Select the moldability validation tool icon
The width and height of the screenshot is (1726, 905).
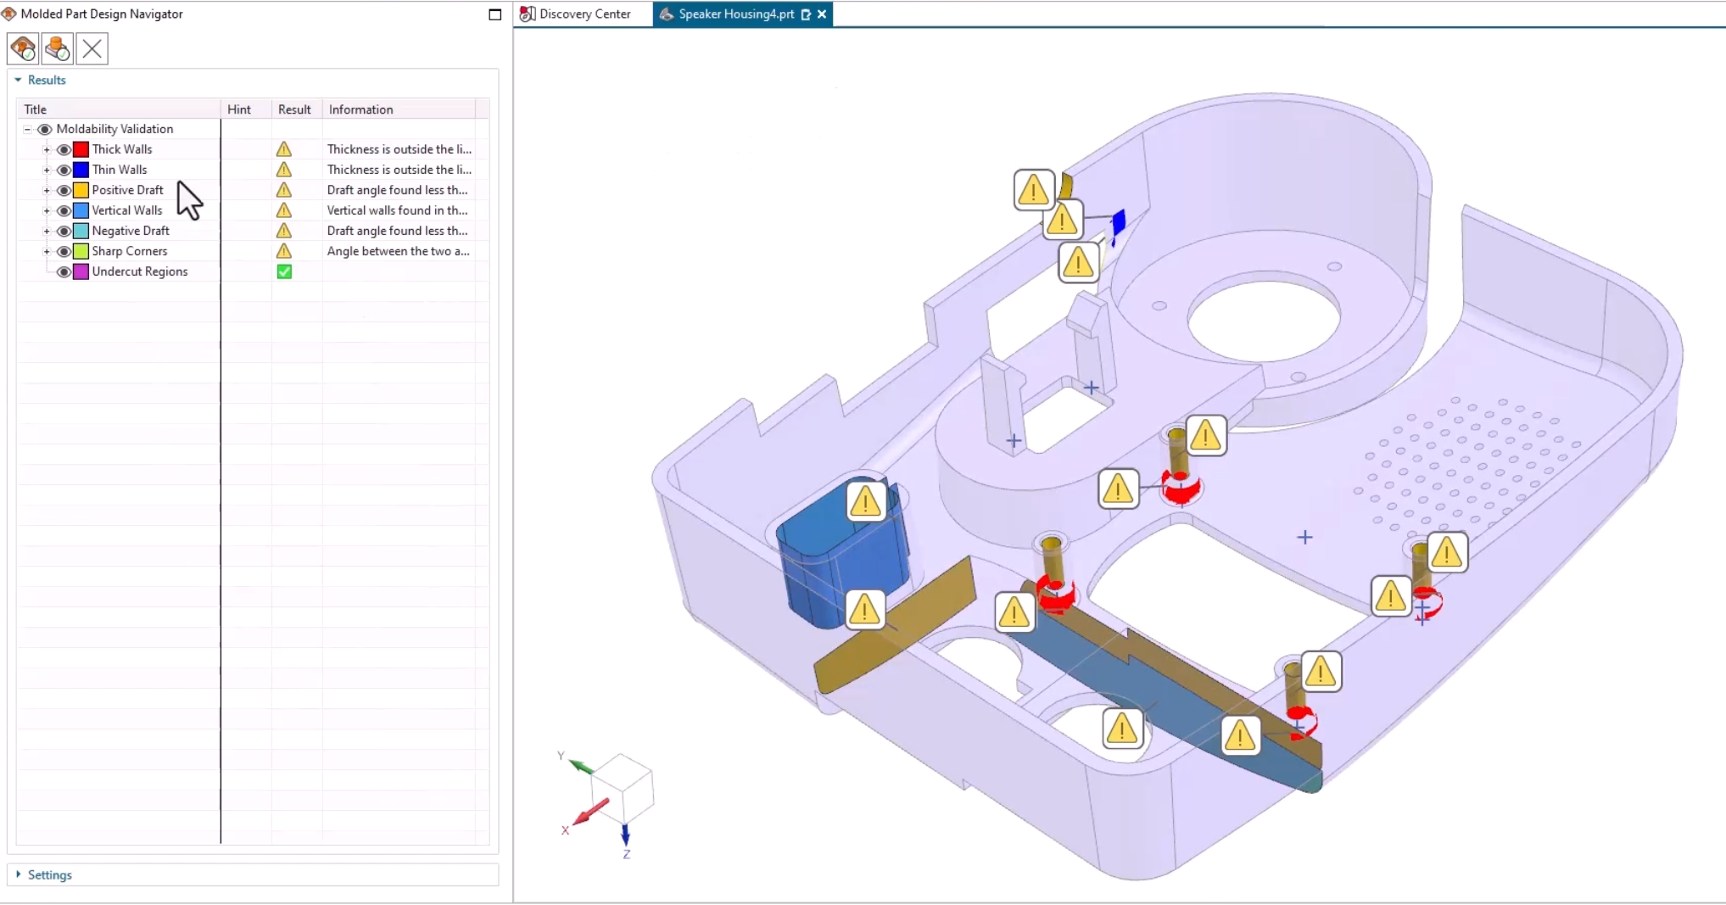coord(22,47)
